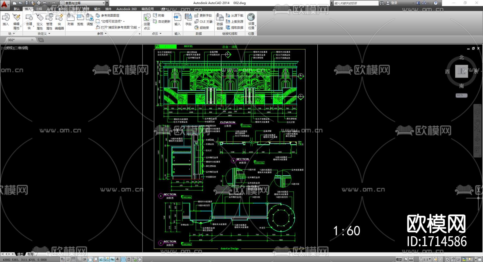Toggle polar tracking in status bar
Viewport: 483px width, 262px height.
pyautogui.click(x=85, y=259)
